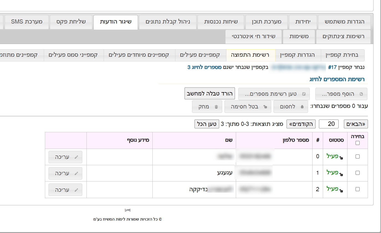The width and height of the screenshot is (381, 233).
Task: Click the lock icon beside row 0 status
Action: (x=341, y=158)
